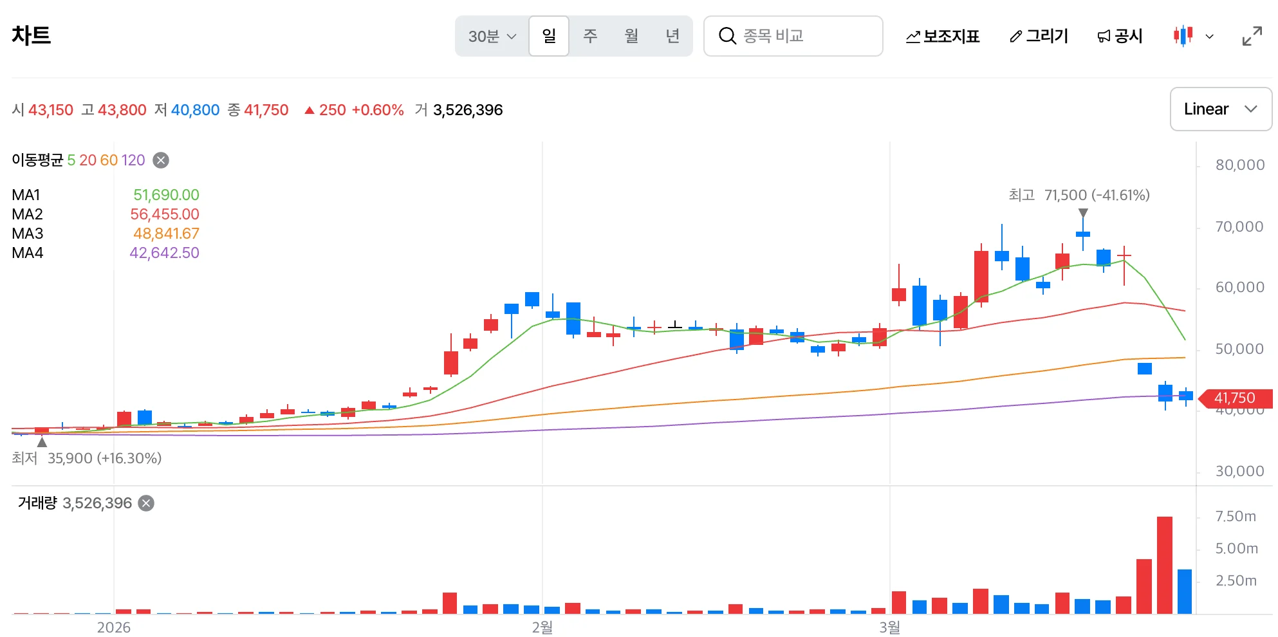Expand chart to fullscreen

click(1252, 36)
